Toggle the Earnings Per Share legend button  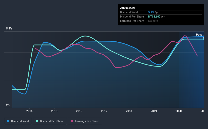point(85,121)
